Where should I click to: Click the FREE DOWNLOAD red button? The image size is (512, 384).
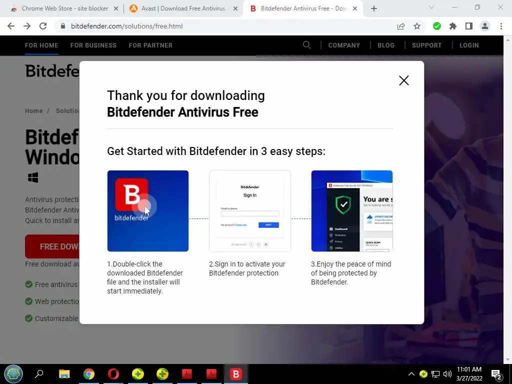point(52,246)
